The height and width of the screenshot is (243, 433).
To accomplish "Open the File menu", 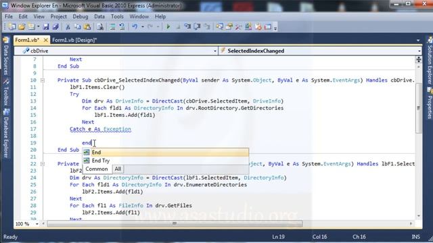I will 9,16.
